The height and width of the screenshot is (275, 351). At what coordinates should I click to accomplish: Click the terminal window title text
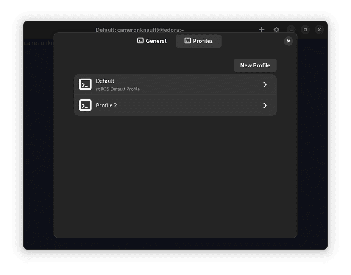point(139,30)
